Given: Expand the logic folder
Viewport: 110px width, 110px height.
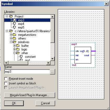Looking at the screenshot, I should point(14,49).
